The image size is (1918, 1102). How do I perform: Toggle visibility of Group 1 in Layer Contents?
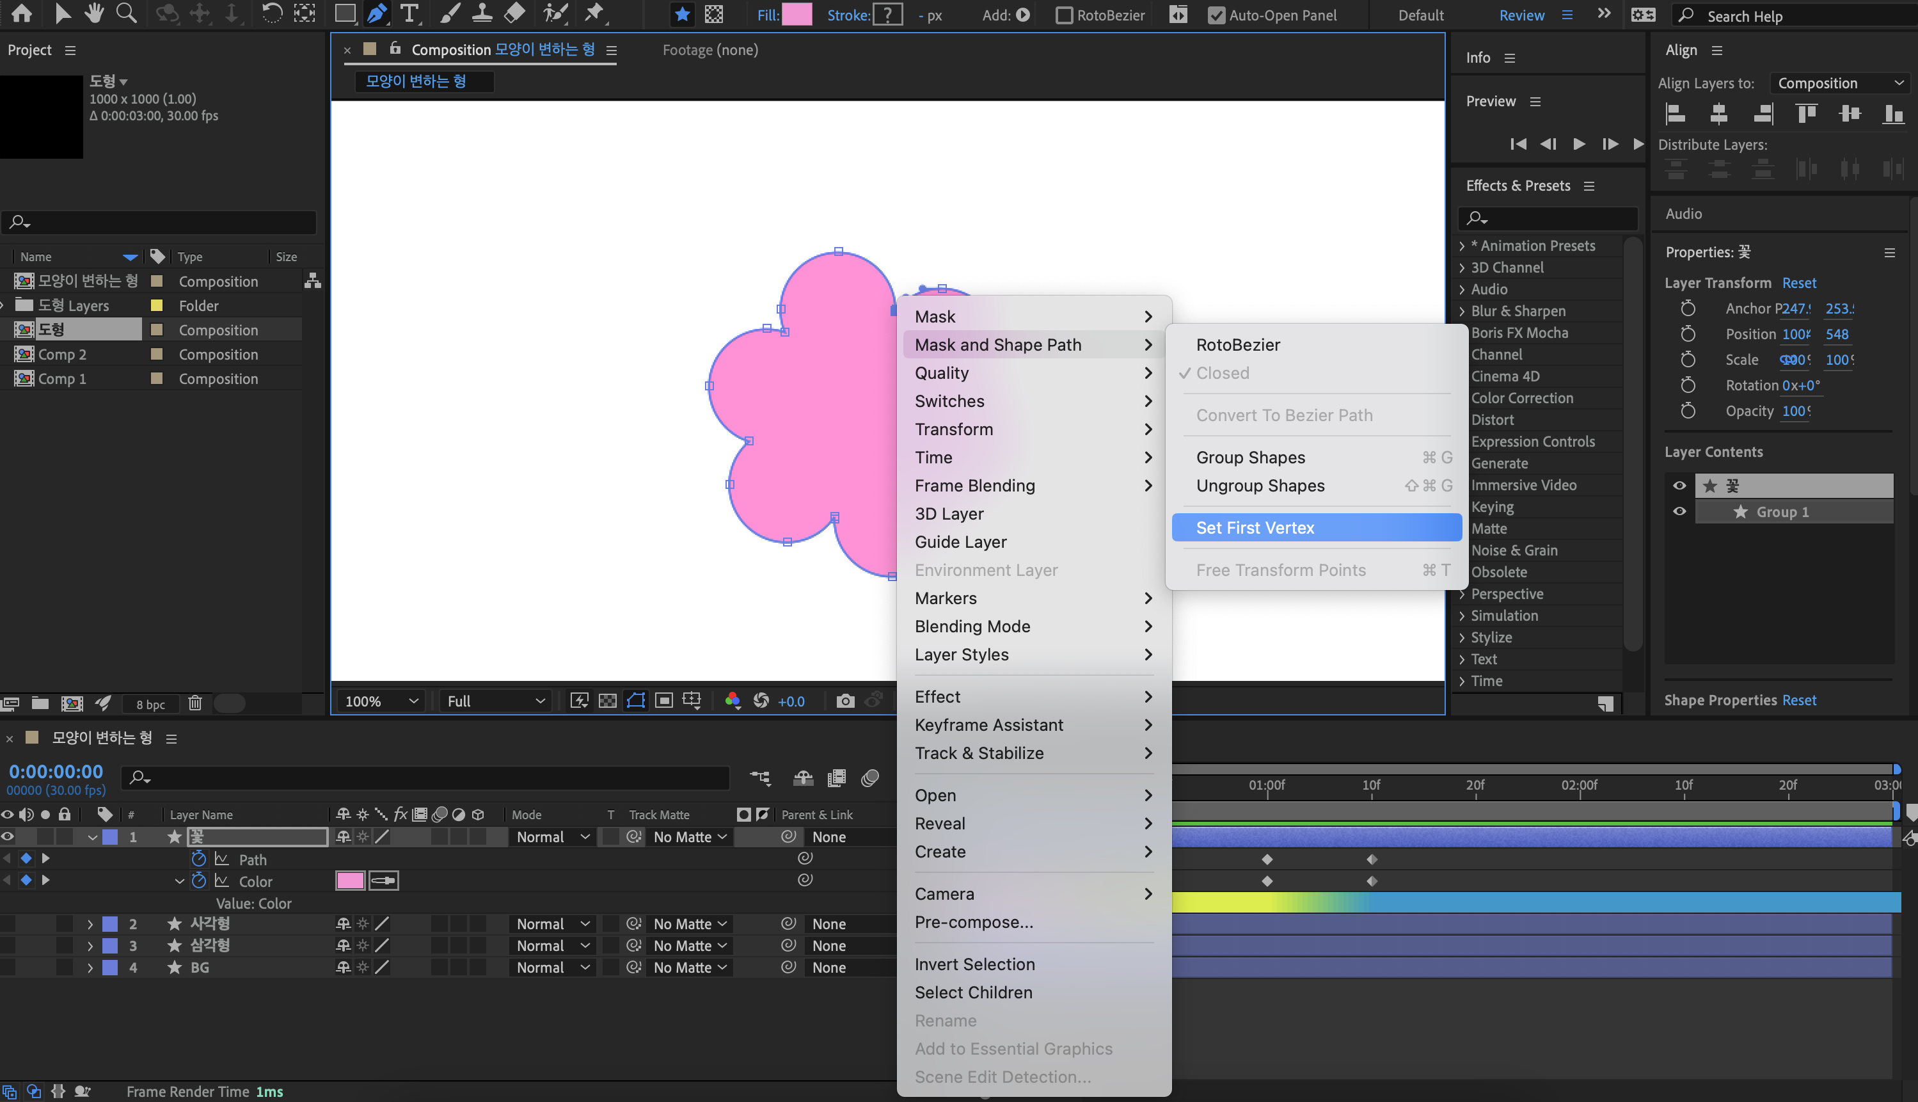1679,512
